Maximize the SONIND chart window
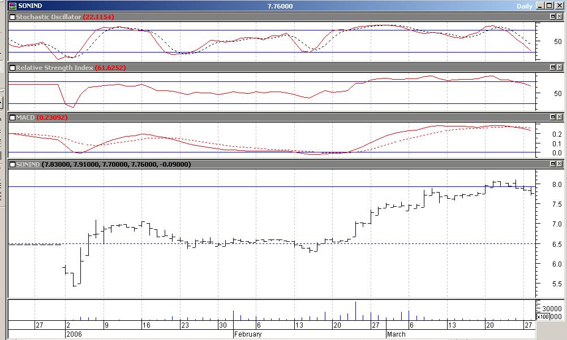Screen dimensions: 567x340 (x=549, y=6)
